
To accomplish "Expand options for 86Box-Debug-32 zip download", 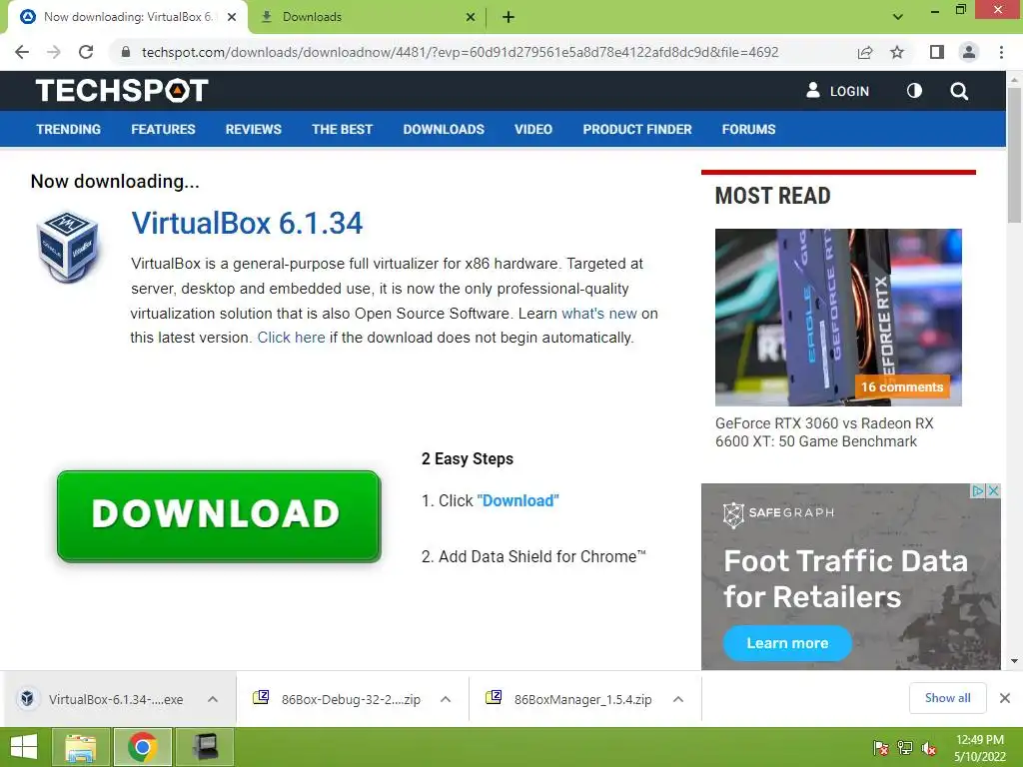I will [x=446, y=699].
